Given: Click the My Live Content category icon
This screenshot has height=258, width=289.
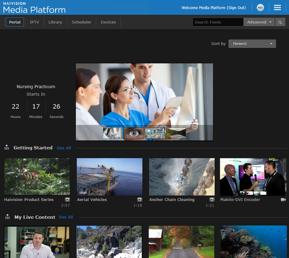Looking at the screenshot, I should [8, 217].
